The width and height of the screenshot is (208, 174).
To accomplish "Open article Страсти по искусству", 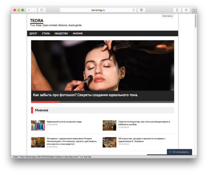I will point(144,123).
